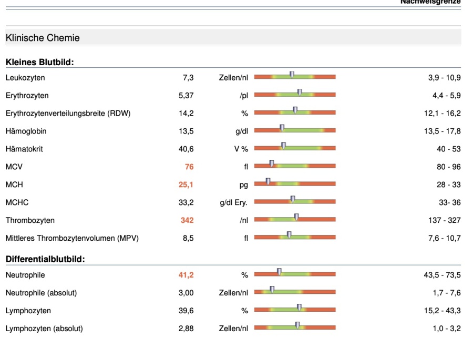Click the Nachweisgrenze column header
This screenshot has width=473, height=359.
click(x=430, y=2)
